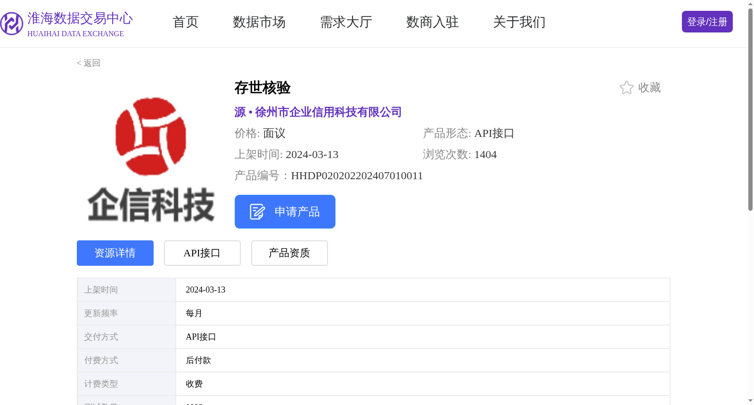
Task: Click the header 上架时间 date 2024-03-13
Action: click(312, 155)
